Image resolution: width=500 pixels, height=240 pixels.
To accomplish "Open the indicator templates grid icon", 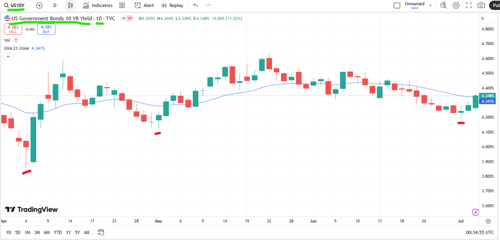I will (122, 5).
